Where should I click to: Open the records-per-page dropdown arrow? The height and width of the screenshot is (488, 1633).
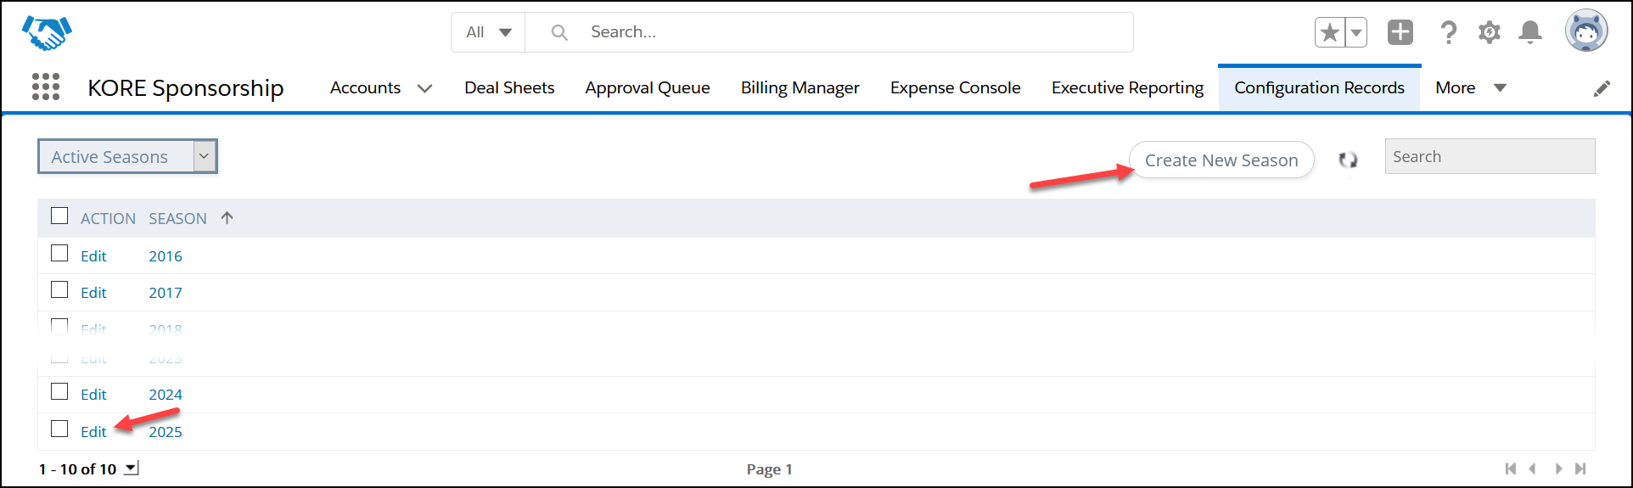click(131, 468)
